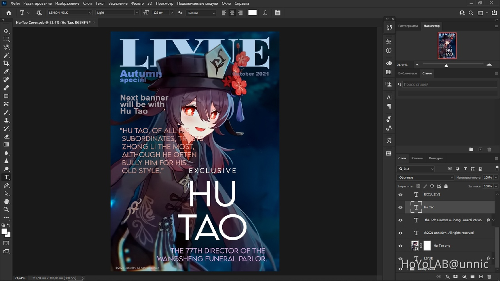
Task: Select the Hand tool
Action: (6, 201)
